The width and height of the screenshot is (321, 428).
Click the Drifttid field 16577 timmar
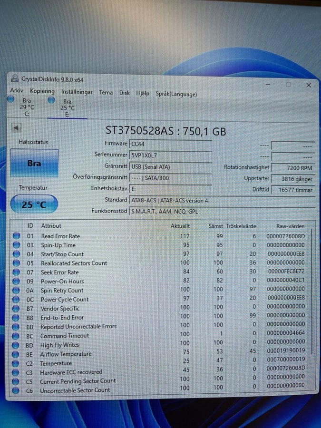(293, 190)
